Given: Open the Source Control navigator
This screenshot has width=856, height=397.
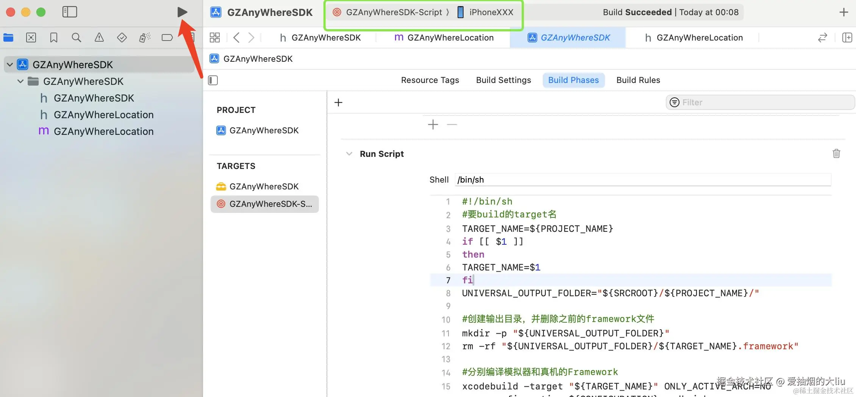Looking at the screenshot, I should point(31,38).
